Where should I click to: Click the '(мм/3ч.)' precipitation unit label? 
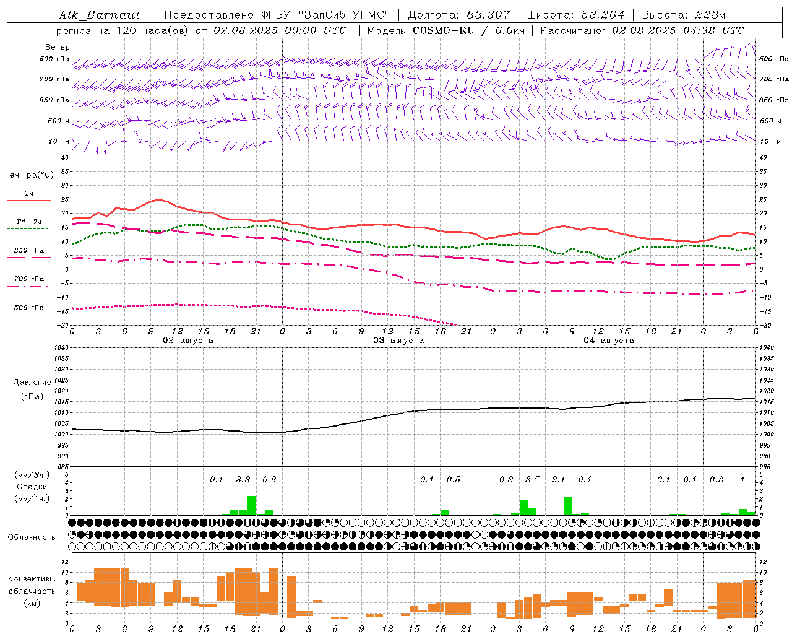(32, 475)
